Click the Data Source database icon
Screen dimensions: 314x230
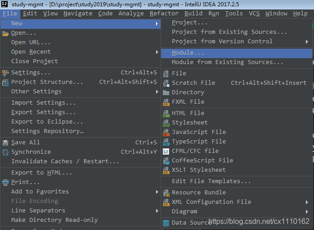166,223
